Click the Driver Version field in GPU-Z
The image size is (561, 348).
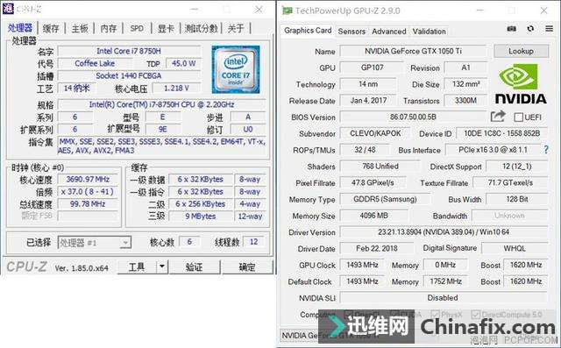444,231
